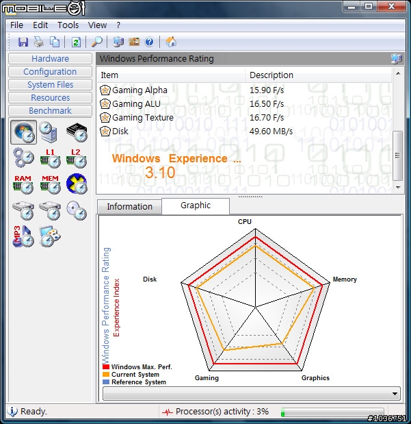Click the blue Help toolbar icon
411x424 pixels.
tap(149, 42)
